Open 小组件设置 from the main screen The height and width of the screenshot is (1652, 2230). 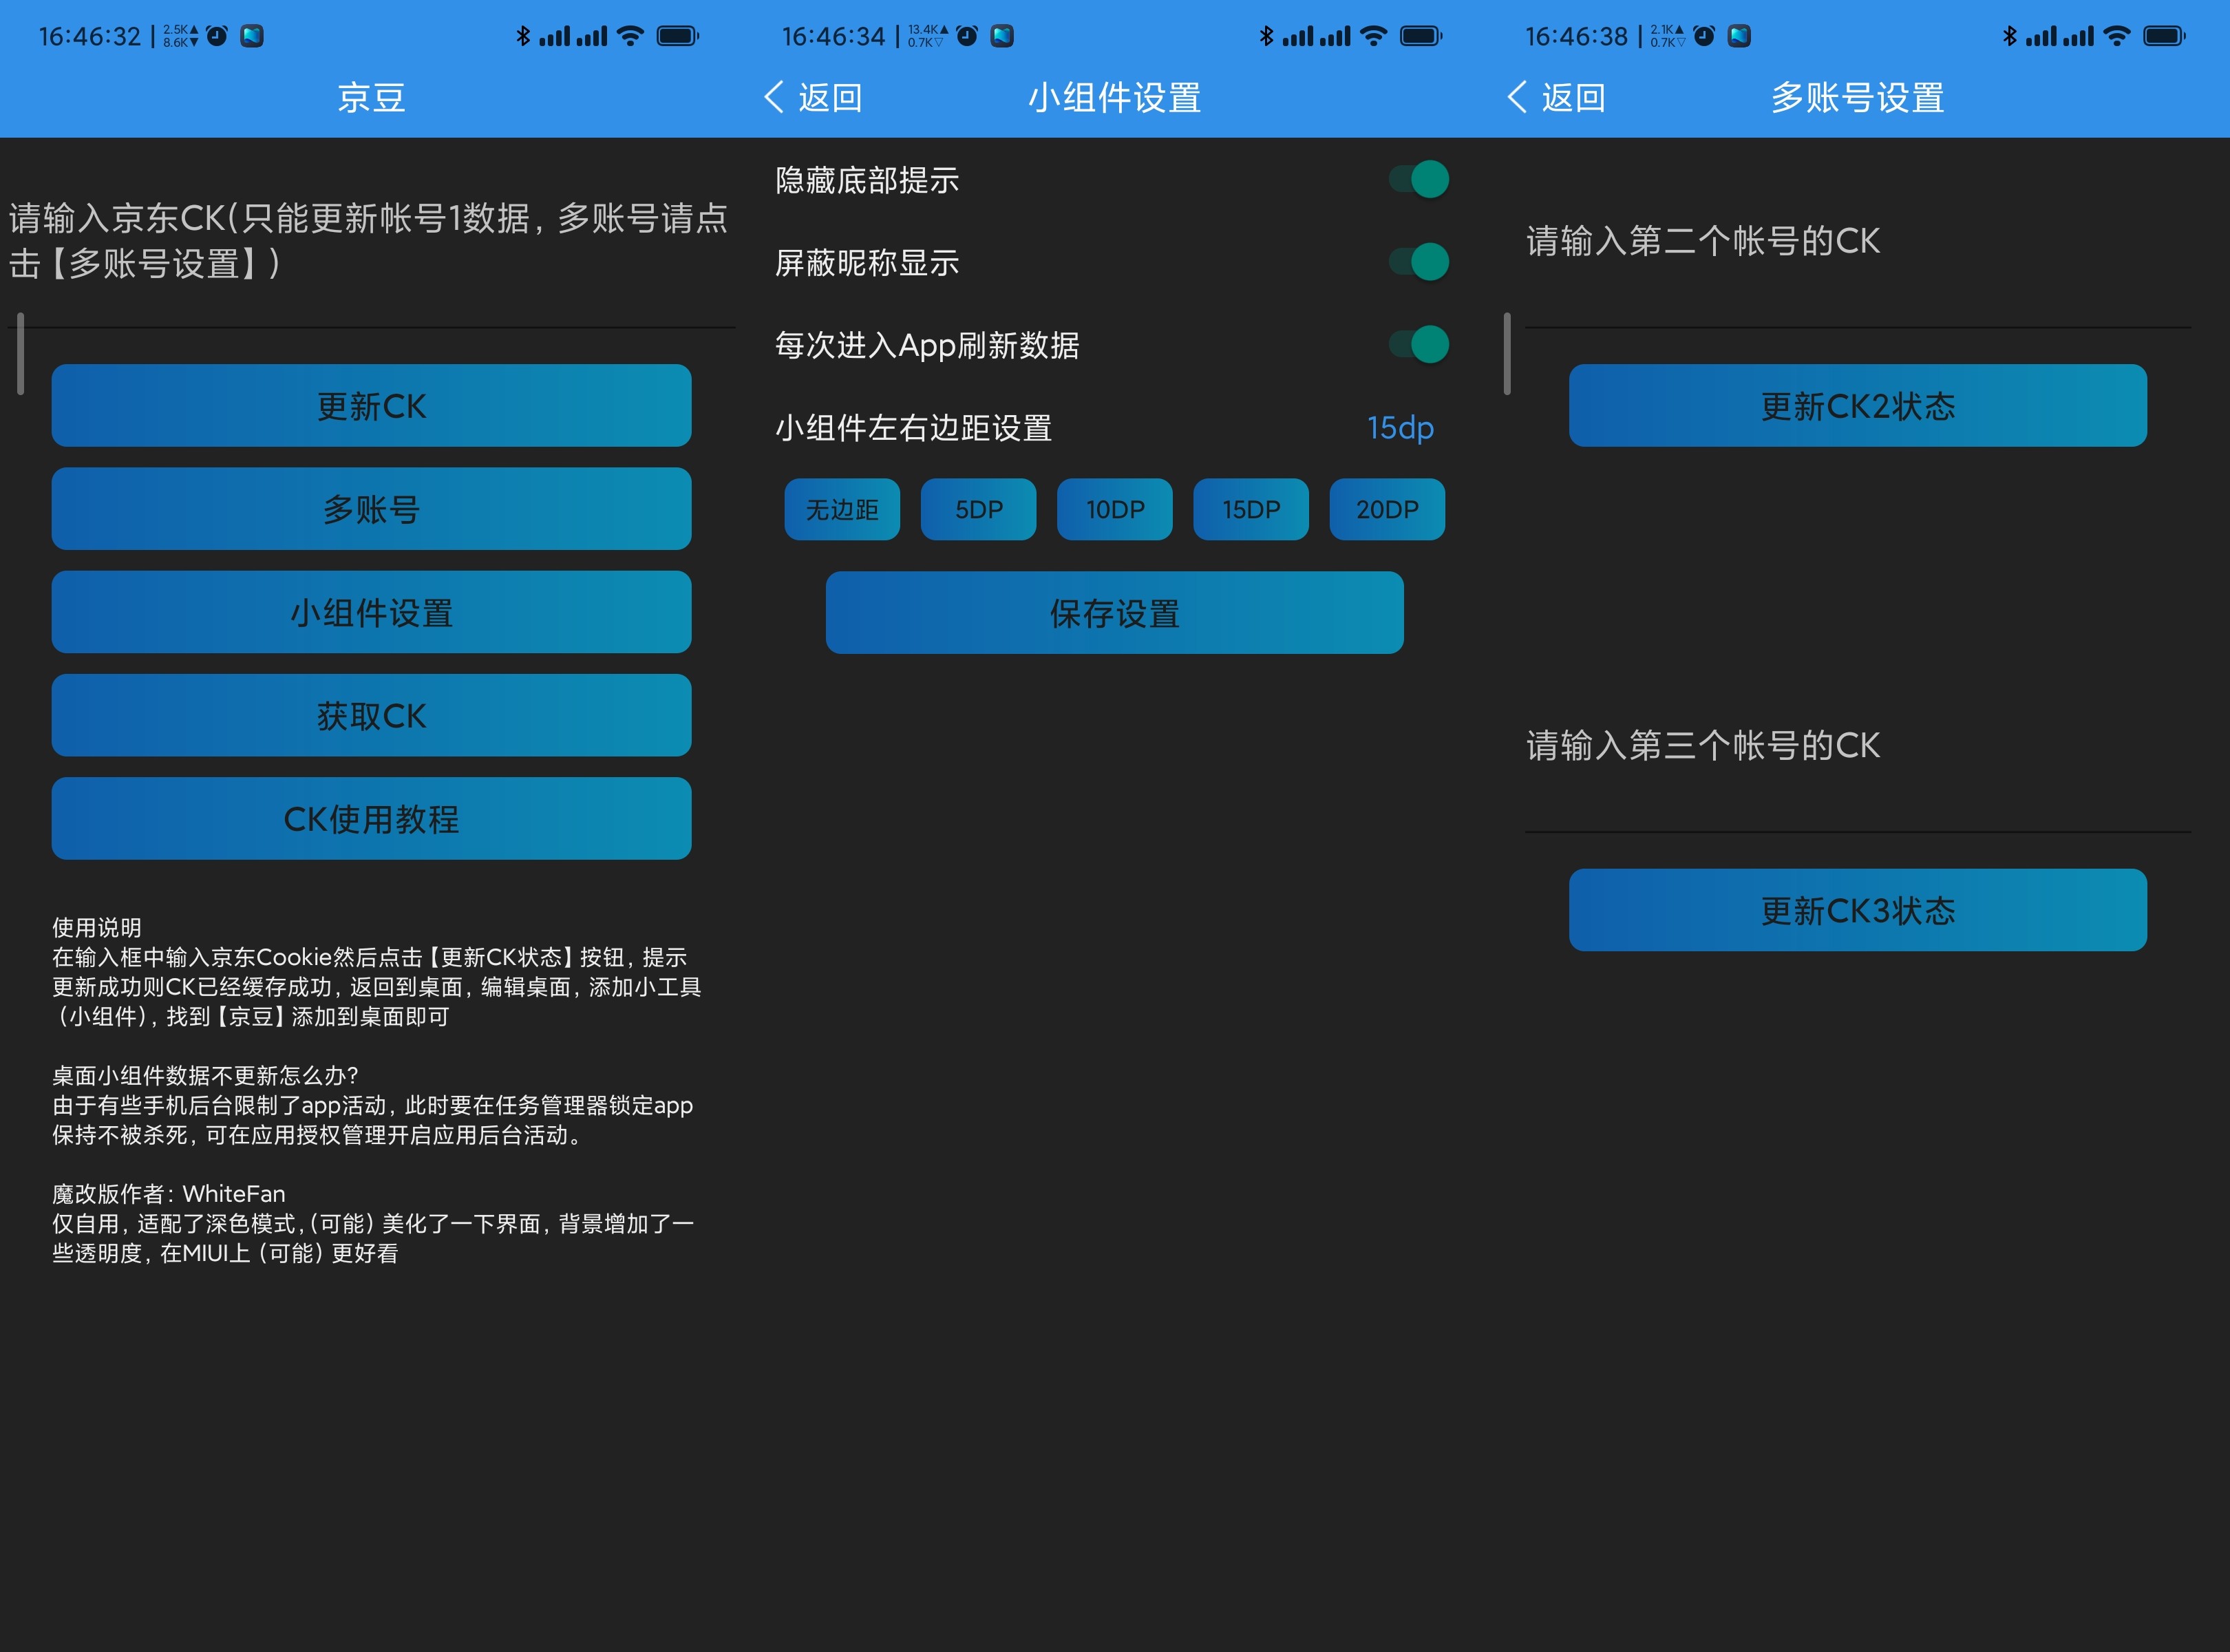[x=371, y=612]
